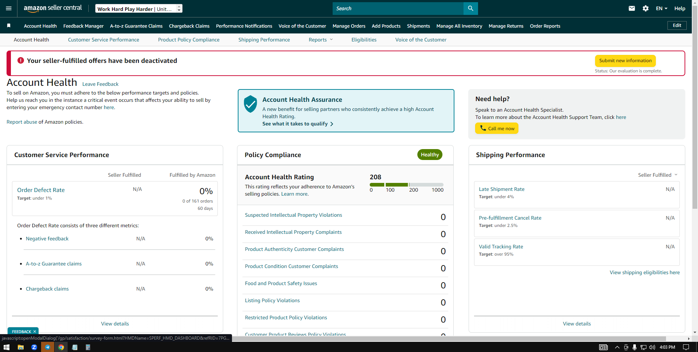Open Product Authenticity Customer Complaints
Viewport: 698px width, 352px height.
pos(294,249)
